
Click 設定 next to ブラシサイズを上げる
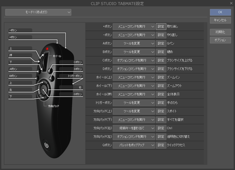(x=161, y=60)
